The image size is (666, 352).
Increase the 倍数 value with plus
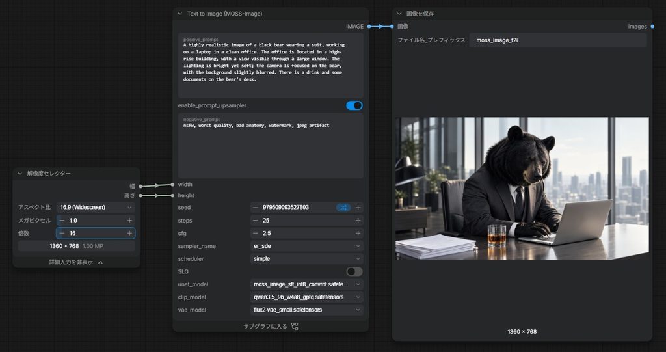pyautogui.click(x=129, y=233)
